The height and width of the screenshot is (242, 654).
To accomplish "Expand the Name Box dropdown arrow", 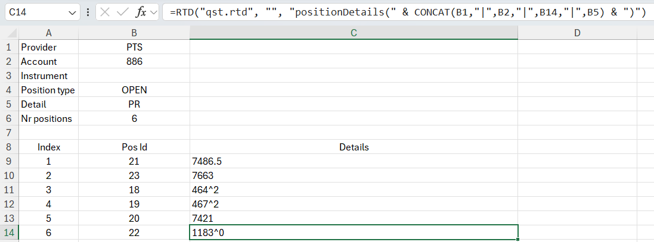I will [72, 13].
